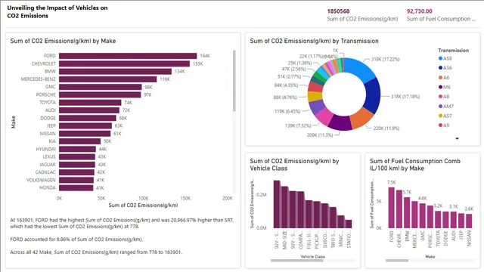Select AS8 in the Transmission legend
Screen dimensions: 484x272
(445, 58)
